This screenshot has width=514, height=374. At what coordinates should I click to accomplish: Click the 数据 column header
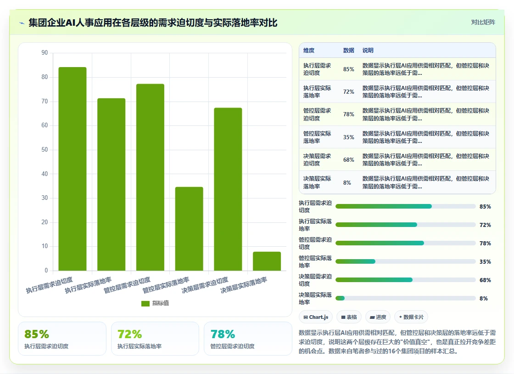pyautogui.click(x=348, y=51)
